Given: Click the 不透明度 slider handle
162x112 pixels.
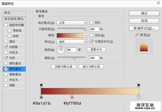Looking at the screenshot, I should tap(85, 29).
